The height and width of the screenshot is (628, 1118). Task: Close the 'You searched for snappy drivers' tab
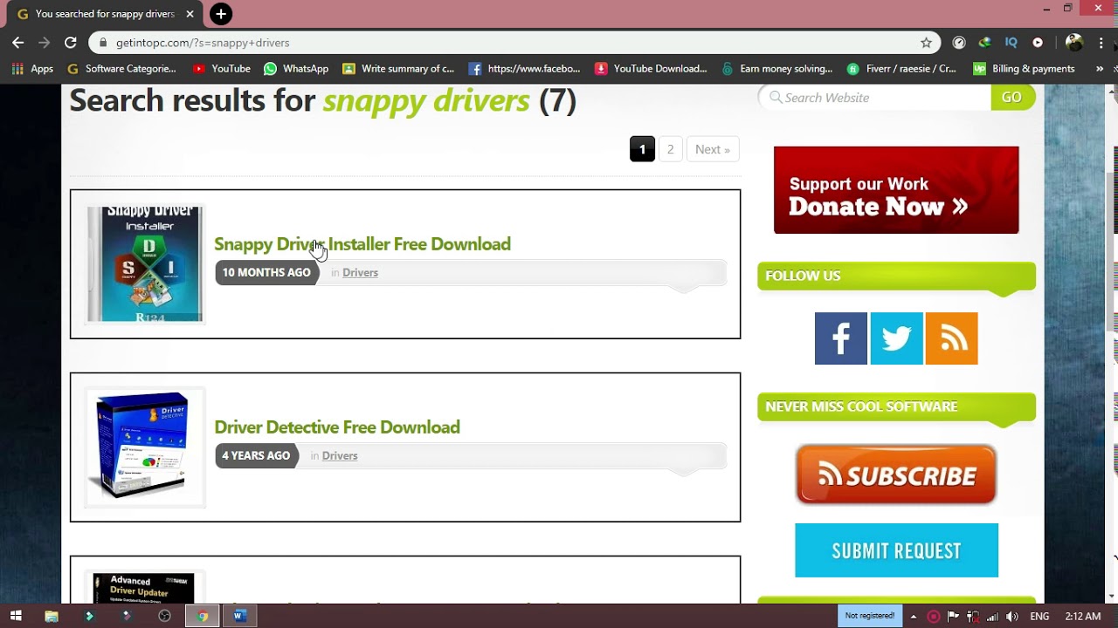pos(190,14)
